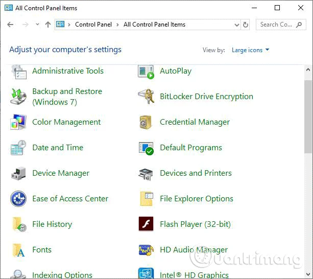This screenshot has width=313, height=279.
Task: Open Ease of Access Center link
Action: [x=70, y=199]
